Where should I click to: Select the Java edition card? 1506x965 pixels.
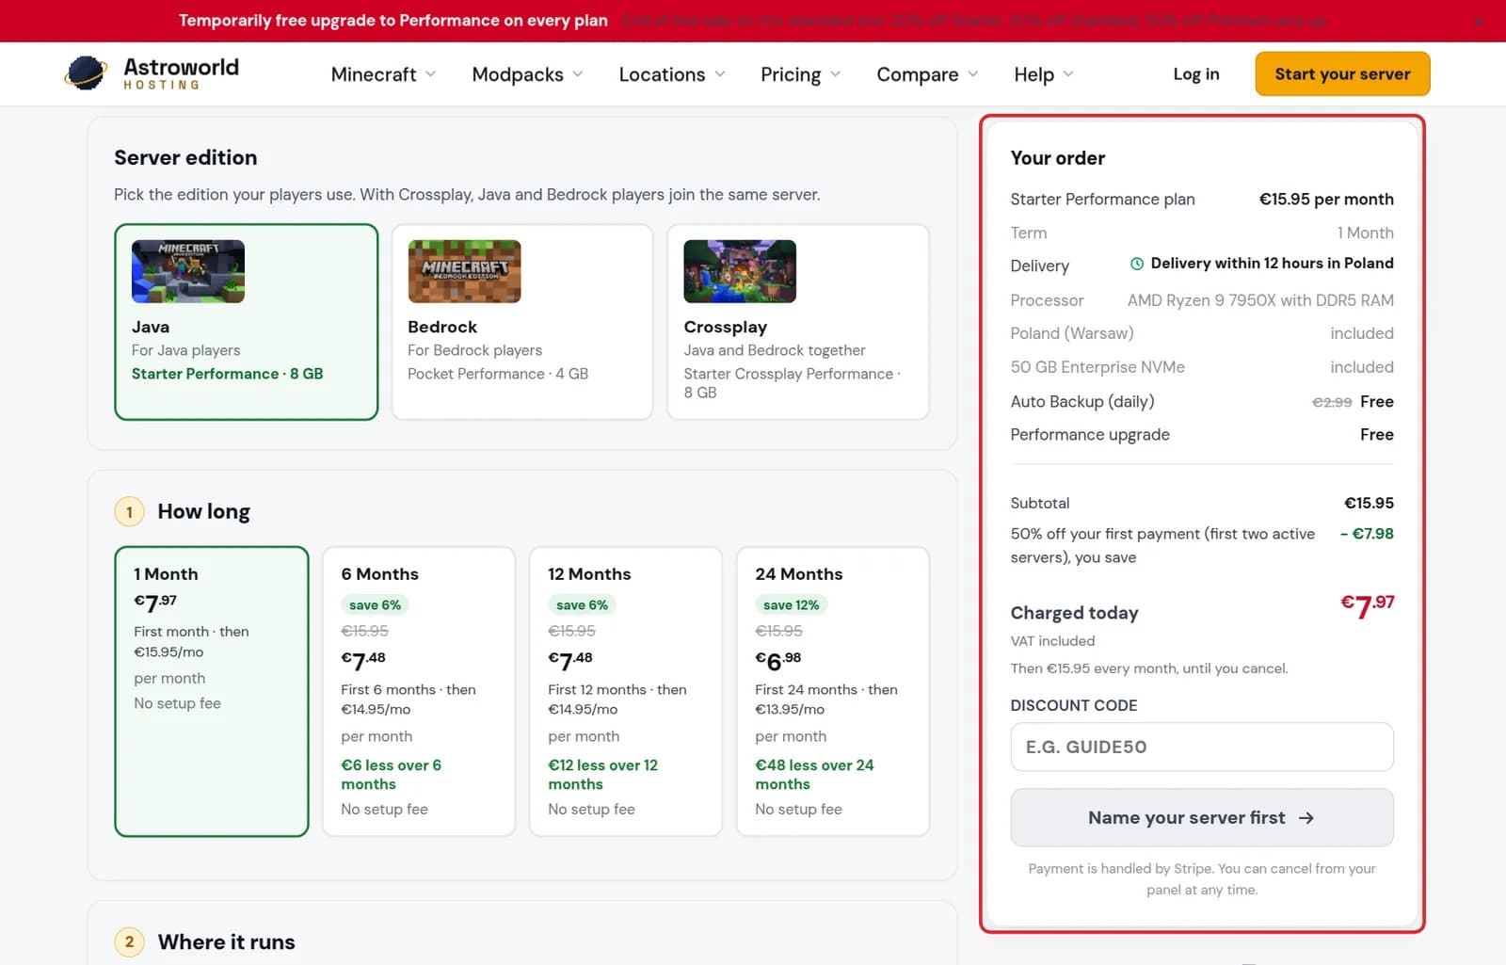246,322
